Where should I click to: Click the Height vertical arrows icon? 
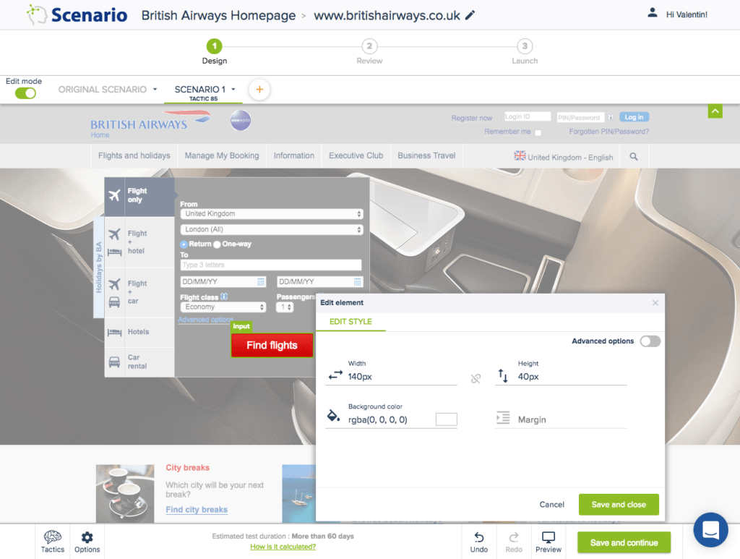(x=503, y=376)
